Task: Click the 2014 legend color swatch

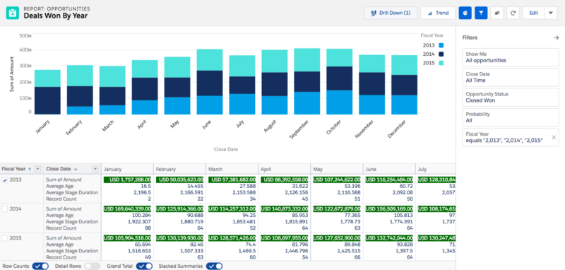Action: point(441,54)
